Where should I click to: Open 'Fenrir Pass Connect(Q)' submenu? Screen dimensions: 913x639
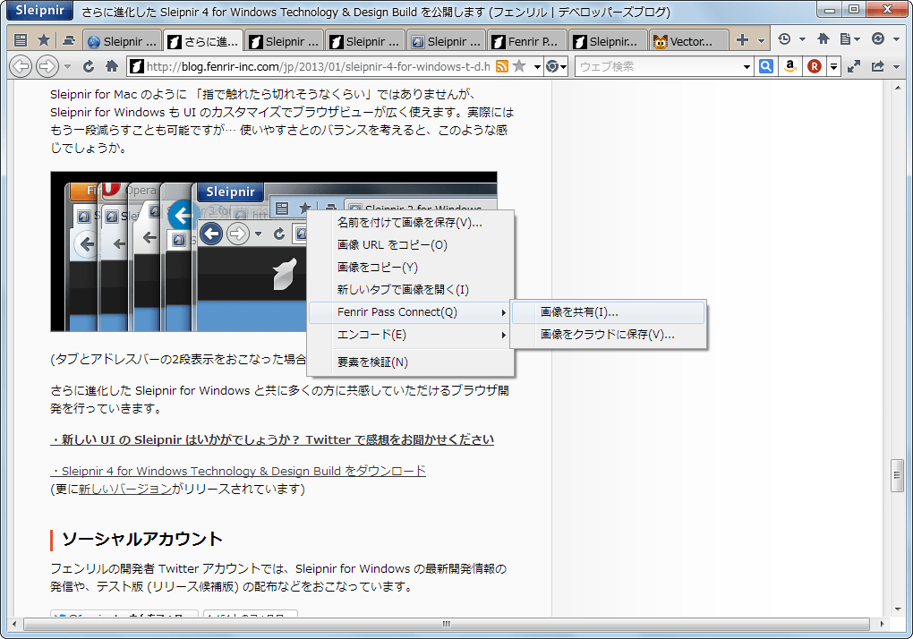pyautogui.click(x=410, y=312)
